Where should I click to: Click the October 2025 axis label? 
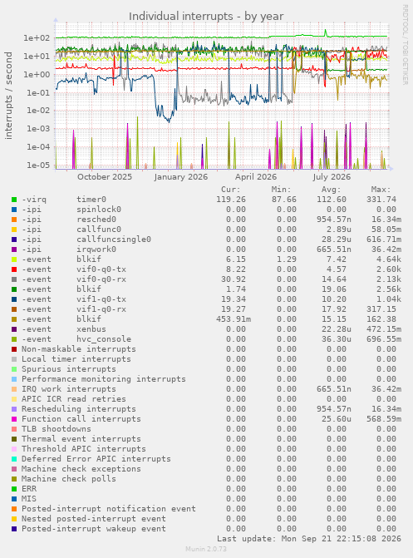(x=105, y=177)
